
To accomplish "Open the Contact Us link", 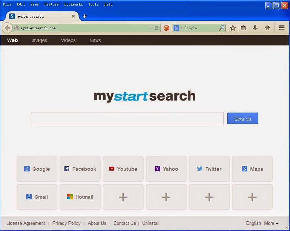I will click(125, 223).
